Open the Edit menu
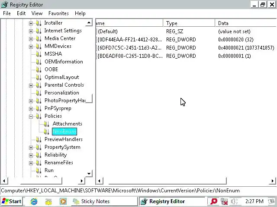This screenshot has height=207, width=277. click(21, 13)
